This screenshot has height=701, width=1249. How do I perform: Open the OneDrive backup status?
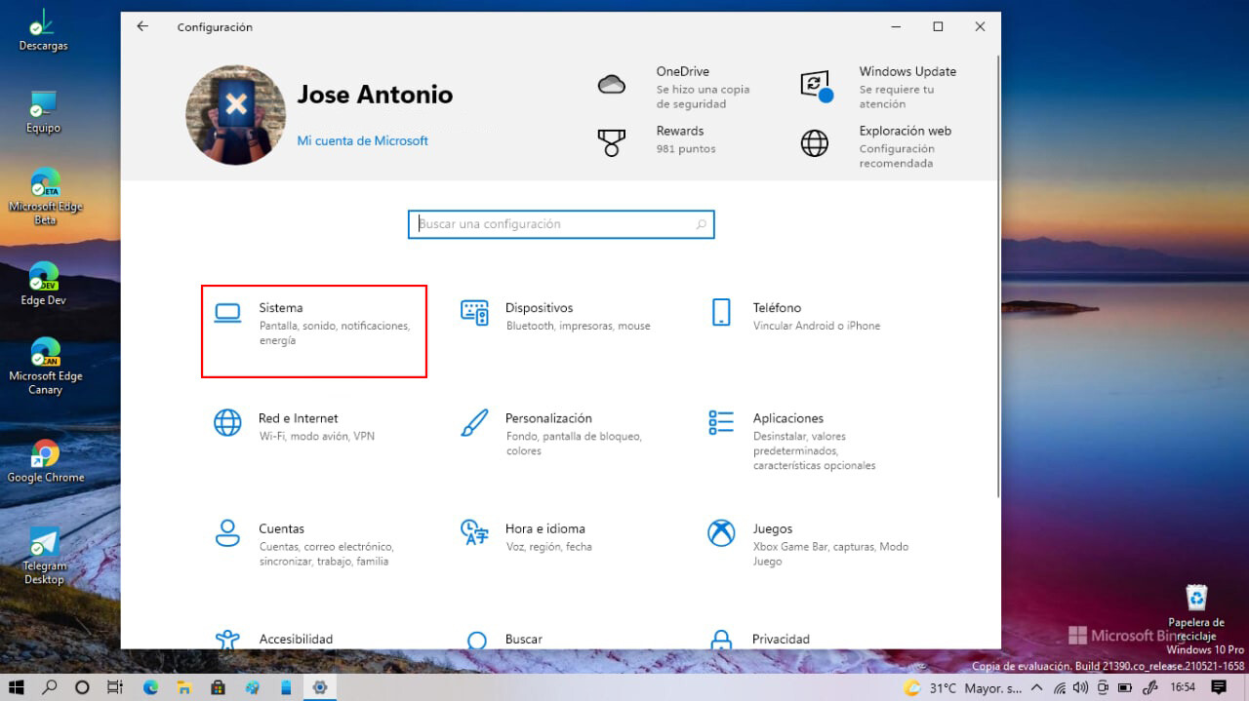point(676,87)
